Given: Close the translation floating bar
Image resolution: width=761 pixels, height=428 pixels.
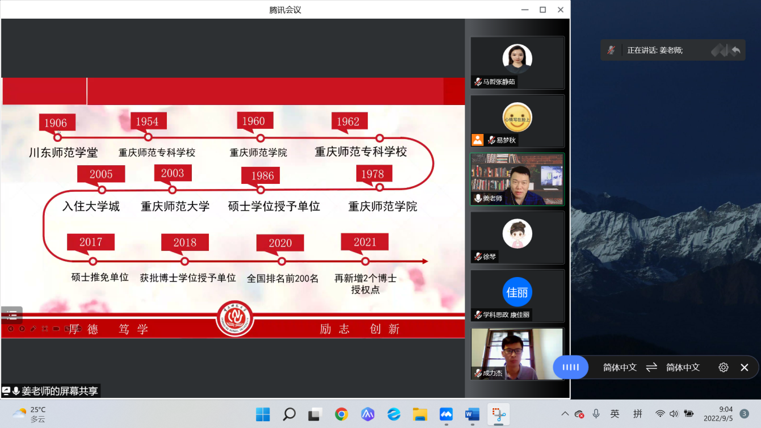Looking at the screenshot, I should click(745, 367).
